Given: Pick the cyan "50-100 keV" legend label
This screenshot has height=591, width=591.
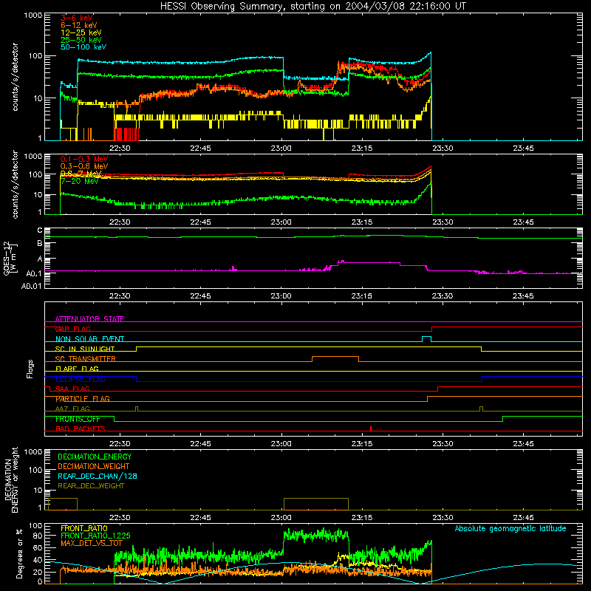Looking at the screenshot, I should tap(83, 47).
